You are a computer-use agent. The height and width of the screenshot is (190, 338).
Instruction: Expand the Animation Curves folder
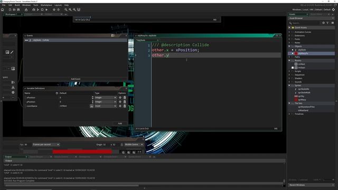click(289, 32)
